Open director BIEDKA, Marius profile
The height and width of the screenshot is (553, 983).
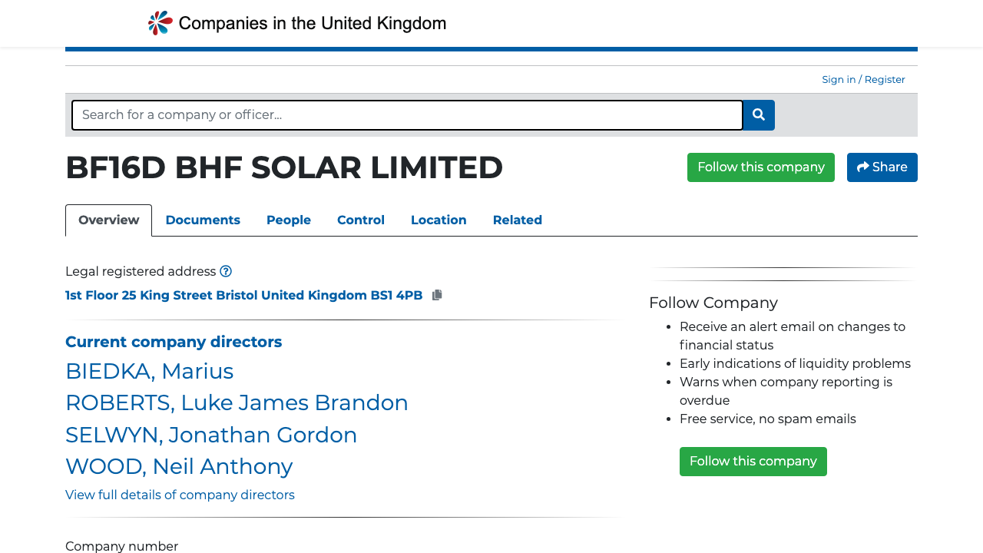149,371
